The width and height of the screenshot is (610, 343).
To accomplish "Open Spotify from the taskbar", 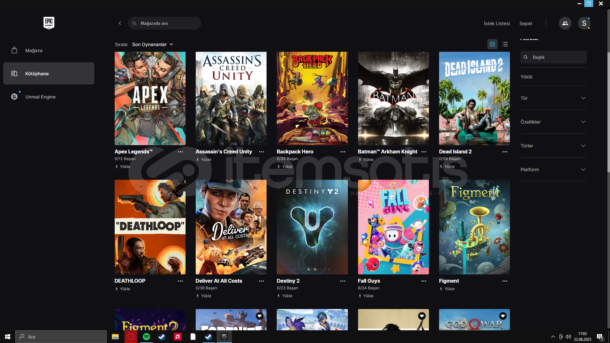I will 146,337.
